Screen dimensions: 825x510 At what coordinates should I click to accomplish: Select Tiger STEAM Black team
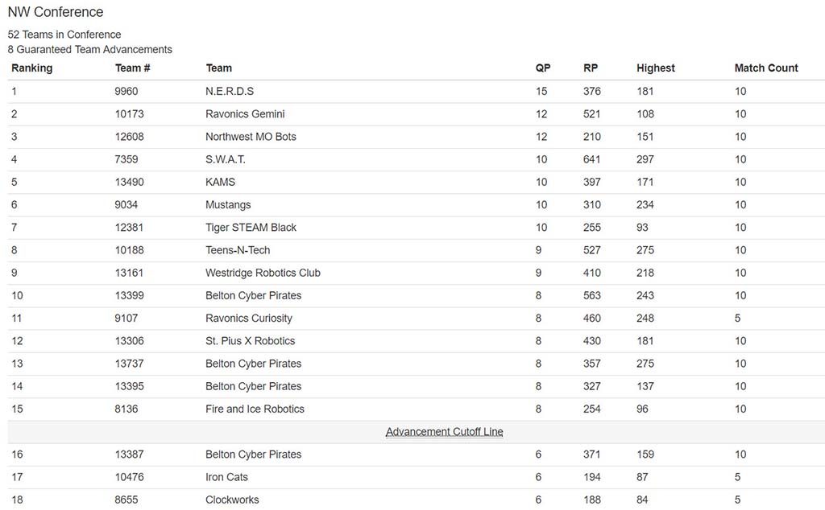(251, 228)
